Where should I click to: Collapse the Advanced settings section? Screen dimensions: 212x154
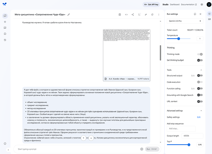click(201, 111)
